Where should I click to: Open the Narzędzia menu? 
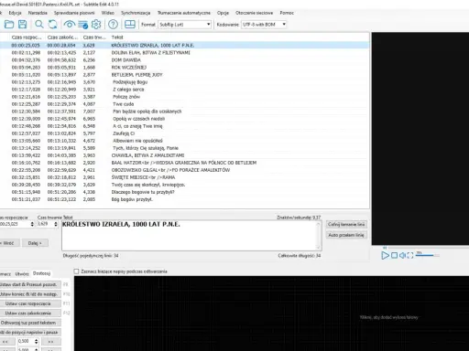[38, 13]
